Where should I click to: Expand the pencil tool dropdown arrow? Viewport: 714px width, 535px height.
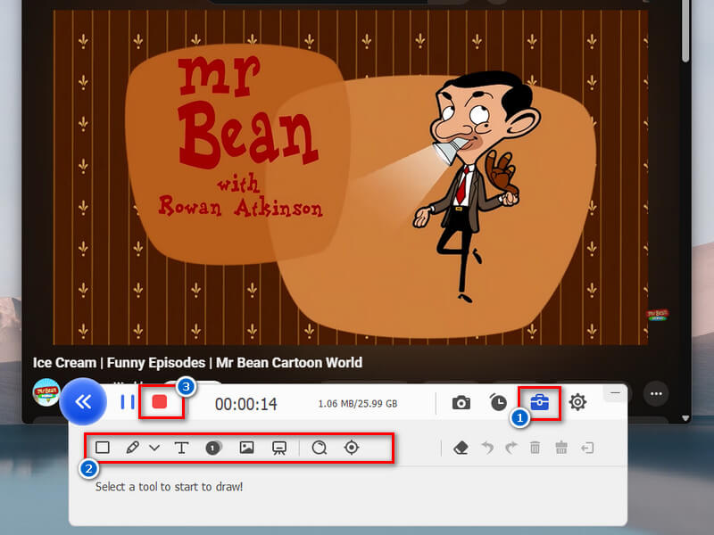pyautogui.click(x=154, y=449)
